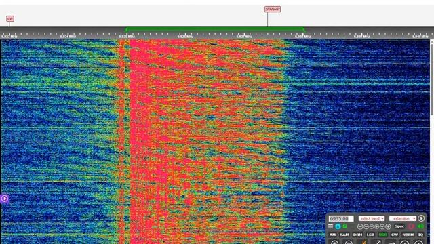Viewport: 434px width, 244px height.
Task: Step frequency down with largest minus button
Action: pyautogui.click(x=360, y=226)
